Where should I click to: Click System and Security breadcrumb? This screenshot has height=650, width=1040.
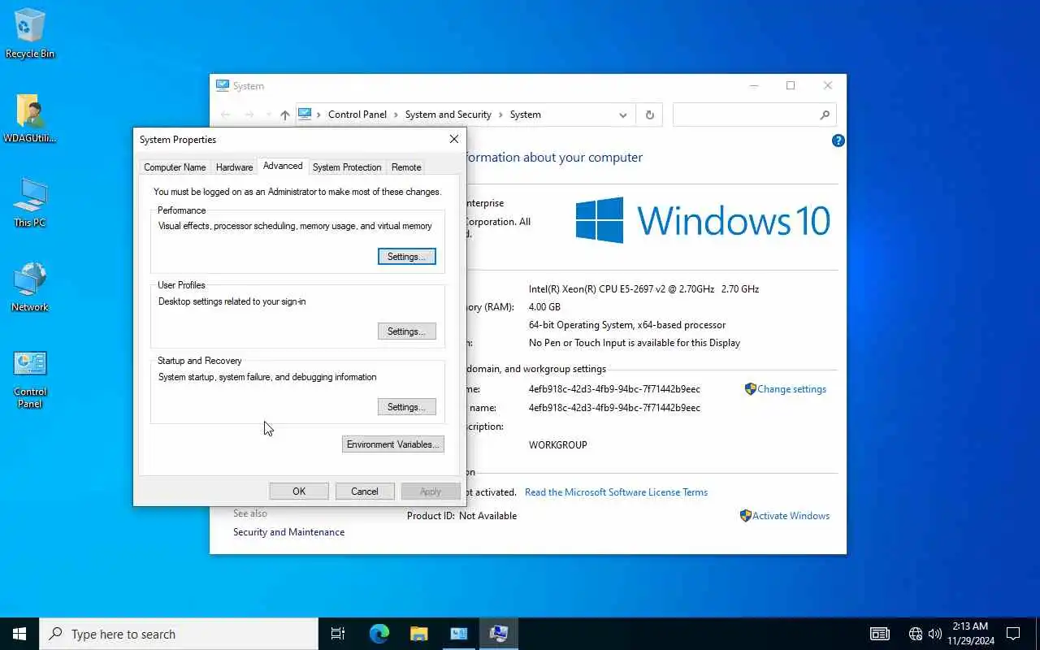(448, 115)
